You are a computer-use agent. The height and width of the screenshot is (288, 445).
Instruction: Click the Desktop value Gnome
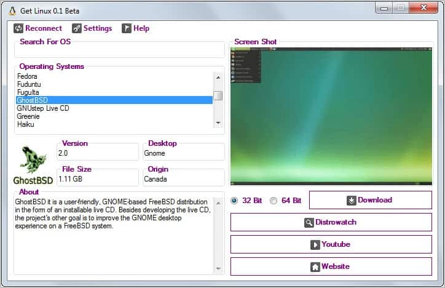[154, 153]
